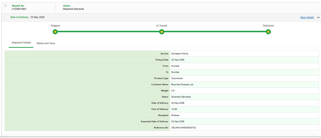Click the Customer Name row label
The width and height of the screenshot is (321, 138).
[x=160, y=84]
